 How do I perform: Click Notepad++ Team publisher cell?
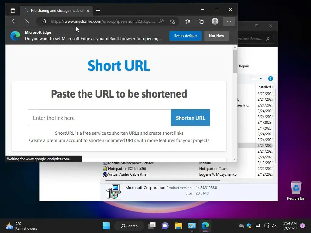(x=213, y=169)
